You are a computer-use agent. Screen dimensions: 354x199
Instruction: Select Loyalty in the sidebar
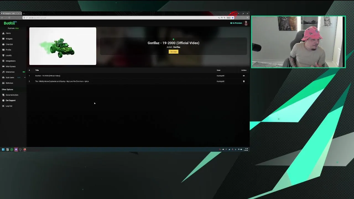(x=9, y=55)
